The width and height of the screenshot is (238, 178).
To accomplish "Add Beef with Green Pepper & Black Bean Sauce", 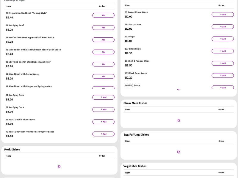I will (103, 40).
